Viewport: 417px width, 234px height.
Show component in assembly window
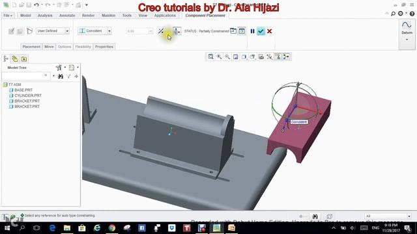pyautogui.click(x=242, y=31)
